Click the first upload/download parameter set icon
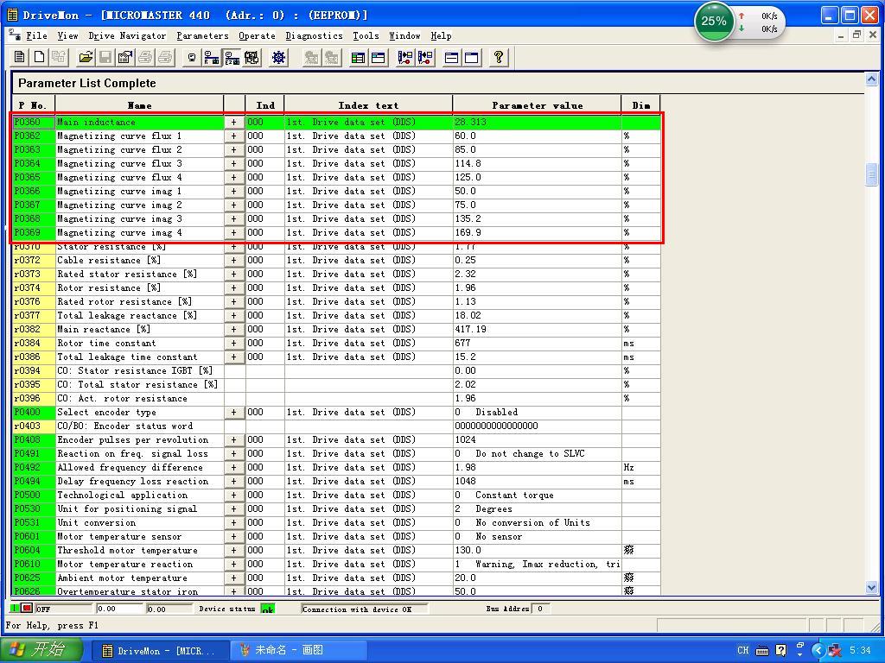This screenshot has height=663, width=885. point(404,57)
